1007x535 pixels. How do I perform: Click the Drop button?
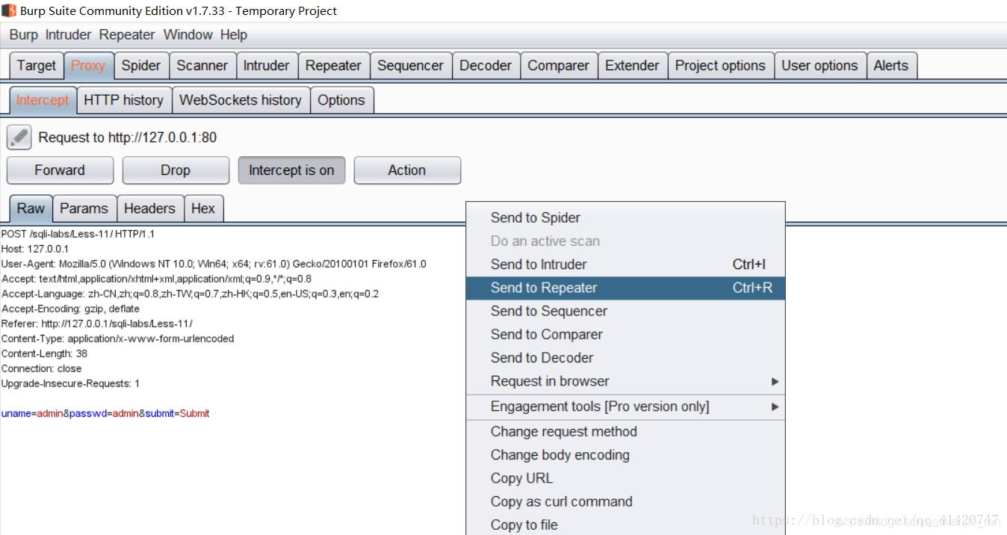pyautogui.click(x=176, y=170)
